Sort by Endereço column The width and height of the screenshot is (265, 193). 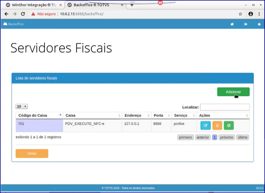[137, 116]
